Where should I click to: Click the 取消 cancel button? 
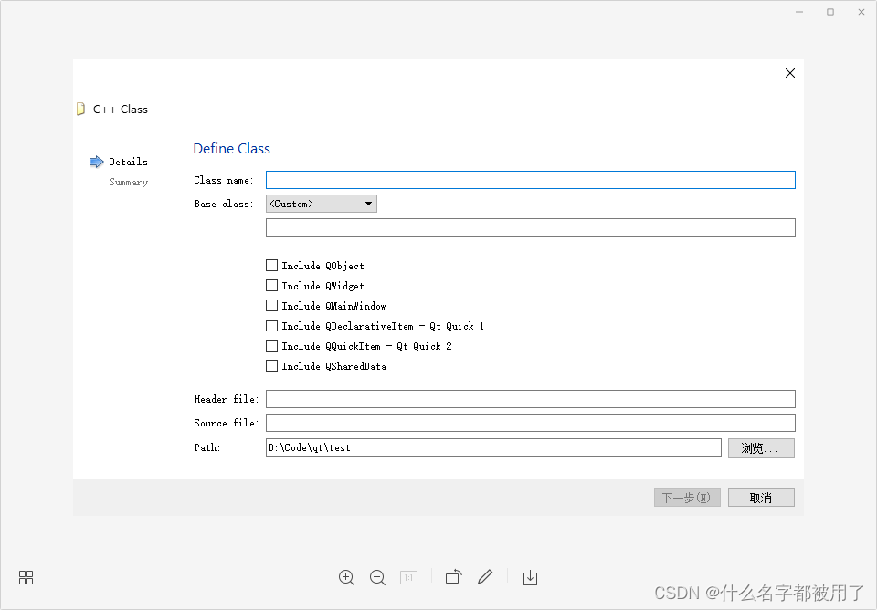tap(761, 498)
